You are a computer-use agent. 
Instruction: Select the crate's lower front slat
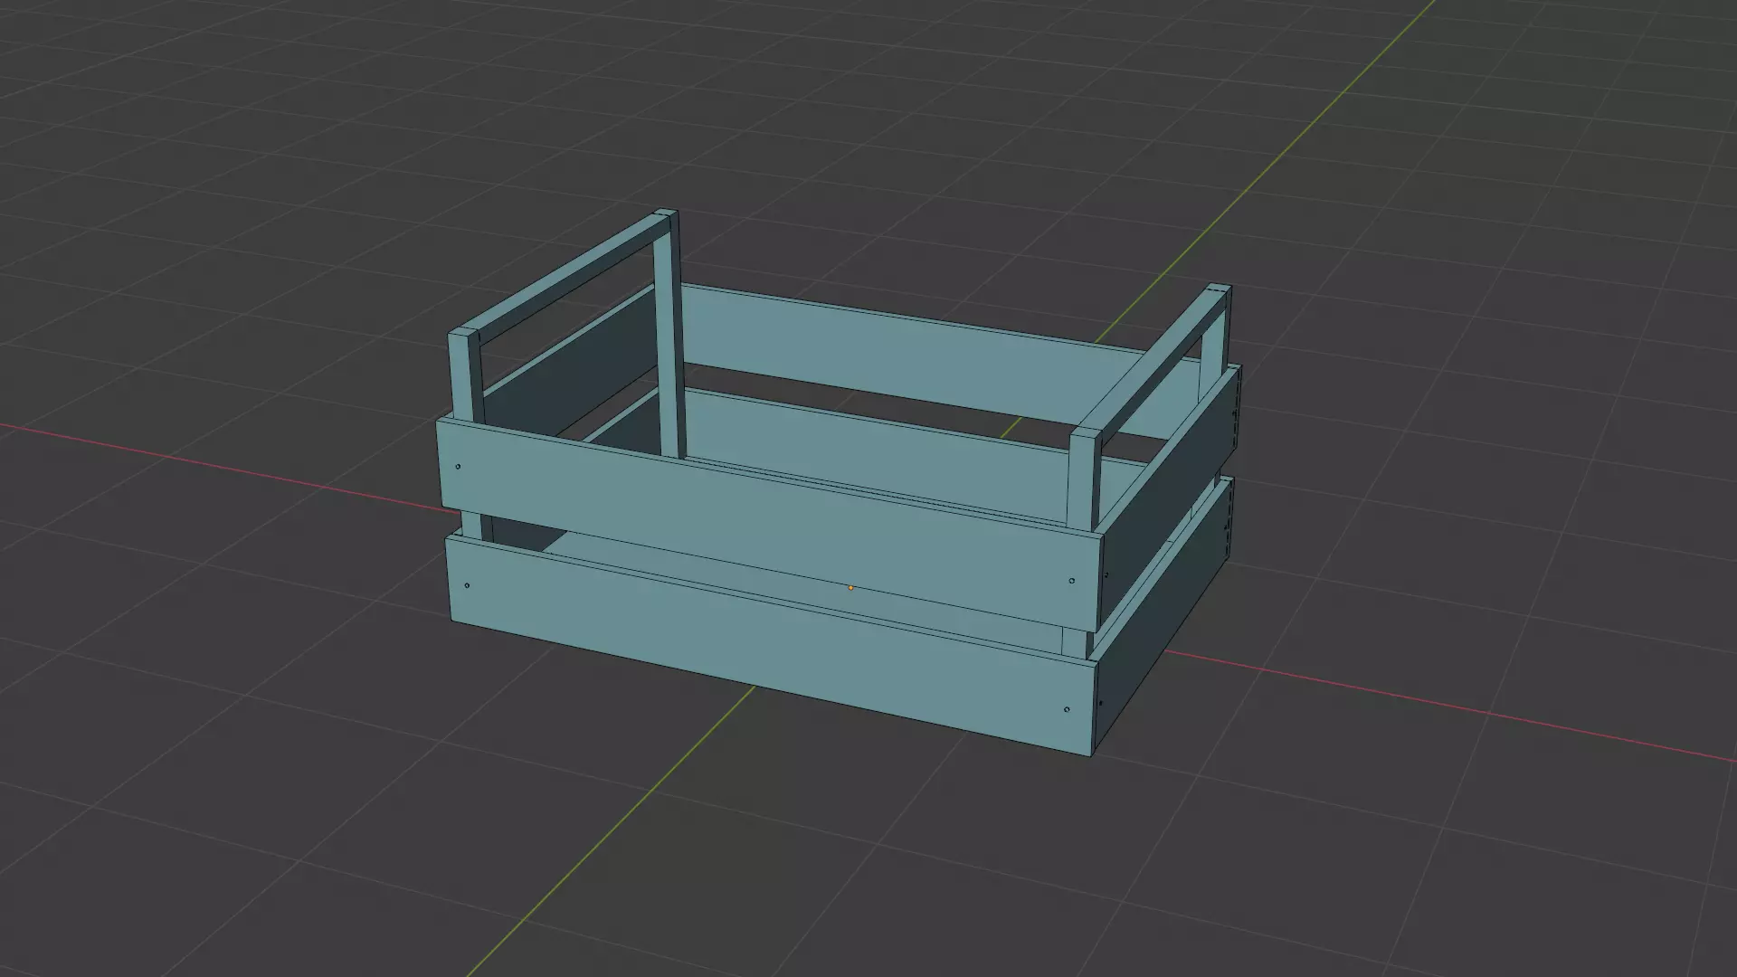coord(772,644)
